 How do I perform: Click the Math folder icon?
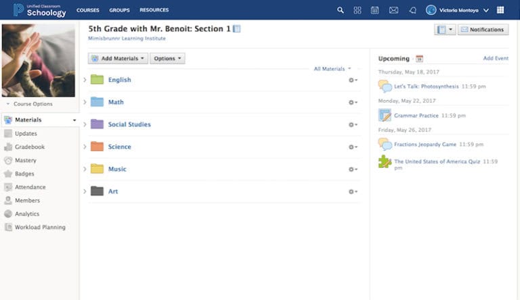[x=97, y=102]
